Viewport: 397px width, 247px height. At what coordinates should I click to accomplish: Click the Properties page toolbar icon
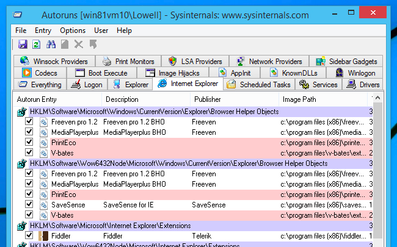pyautogui.click(x=65, y=45)
